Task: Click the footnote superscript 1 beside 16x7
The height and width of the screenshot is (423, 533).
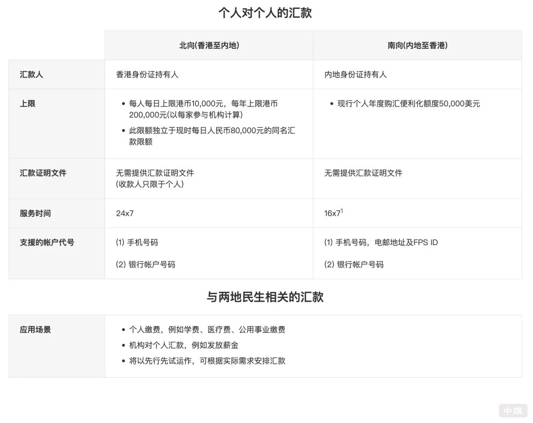Action: 343,210
